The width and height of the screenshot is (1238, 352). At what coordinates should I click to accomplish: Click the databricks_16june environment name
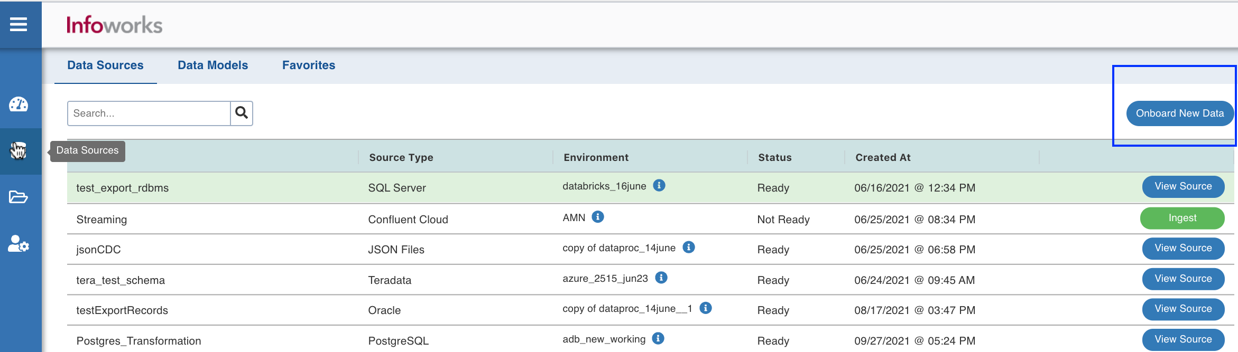[x=604, y=186]
